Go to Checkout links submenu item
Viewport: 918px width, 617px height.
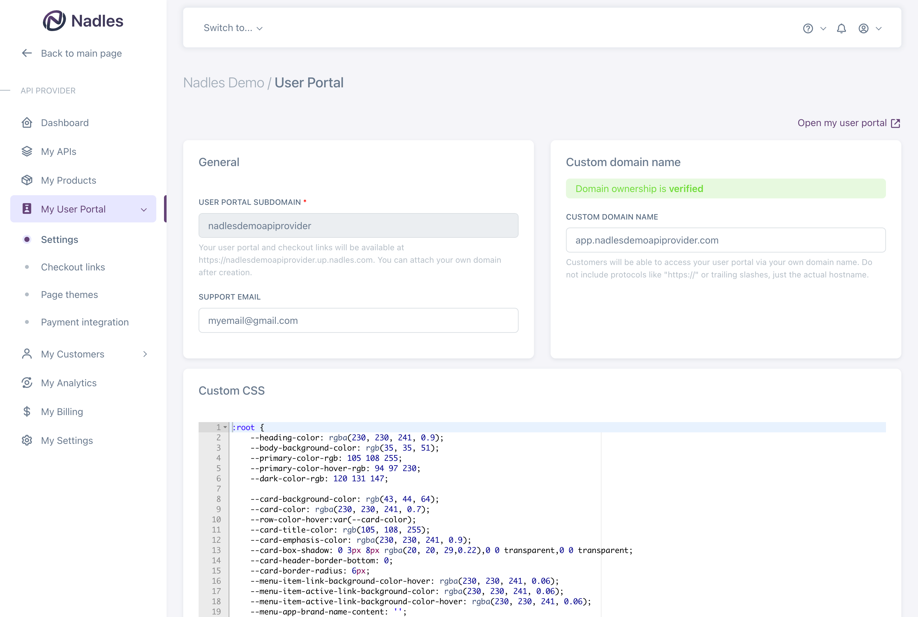73,267
